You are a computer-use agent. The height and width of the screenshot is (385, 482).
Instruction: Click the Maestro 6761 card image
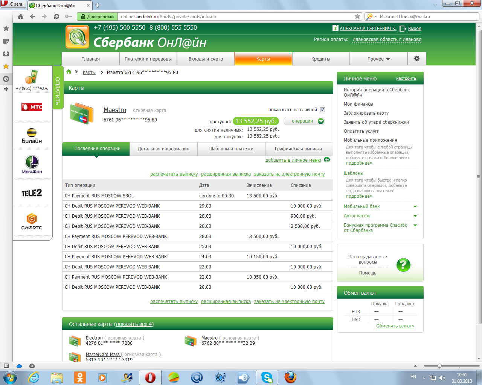coord(81,113)
